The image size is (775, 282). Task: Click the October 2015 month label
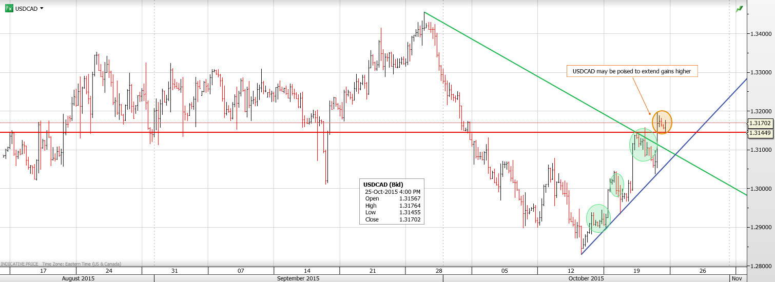point(586,278)
